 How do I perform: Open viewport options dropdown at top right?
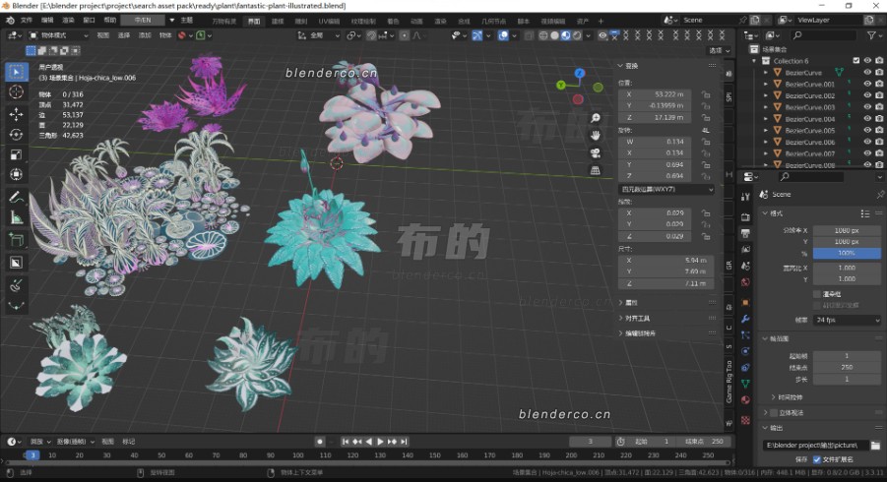tap(720, 50)
